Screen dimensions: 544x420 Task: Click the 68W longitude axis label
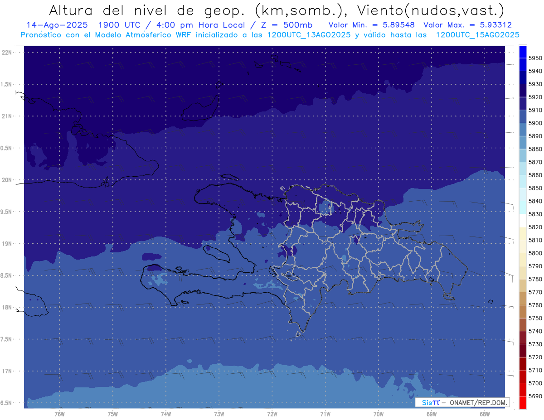[485, 414]
